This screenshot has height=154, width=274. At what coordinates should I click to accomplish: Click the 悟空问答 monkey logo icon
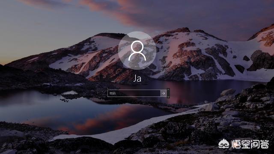223,144
